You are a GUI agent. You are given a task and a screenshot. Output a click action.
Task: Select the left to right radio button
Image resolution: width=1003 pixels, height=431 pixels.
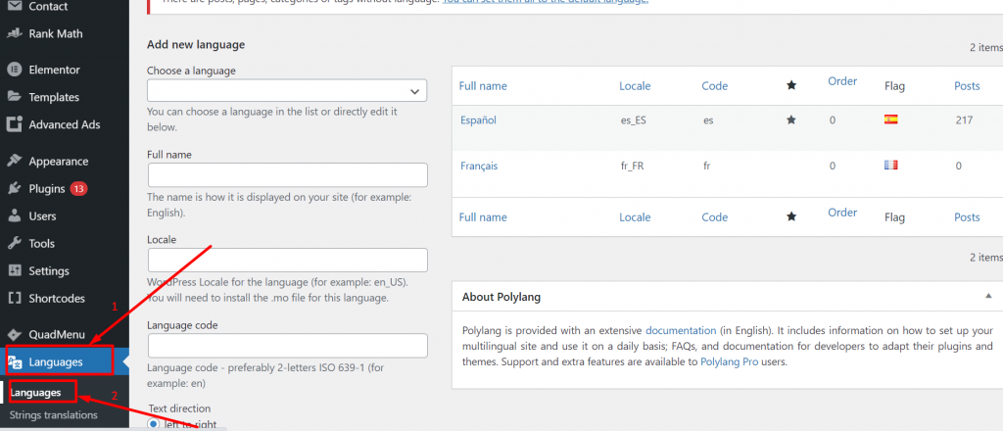tap(154, 424)
